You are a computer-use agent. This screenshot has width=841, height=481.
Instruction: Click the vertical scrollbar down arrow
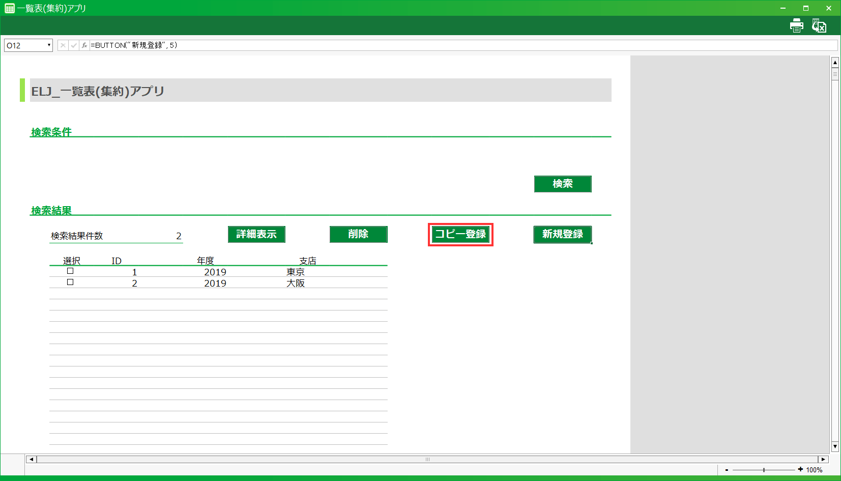pos(835,447)
